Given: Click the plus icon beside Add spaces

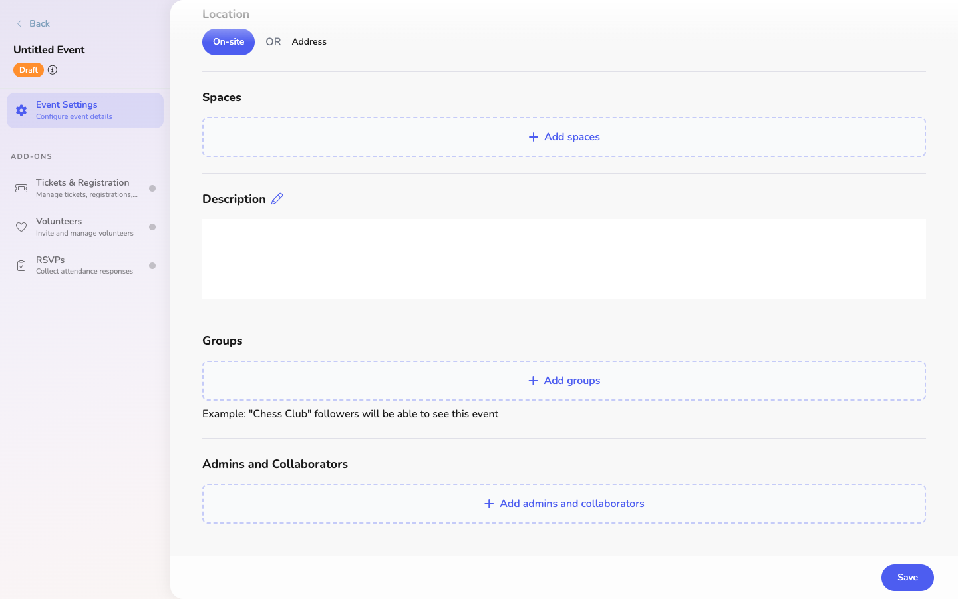Looking at the screenshot, I should pos(533,137).
